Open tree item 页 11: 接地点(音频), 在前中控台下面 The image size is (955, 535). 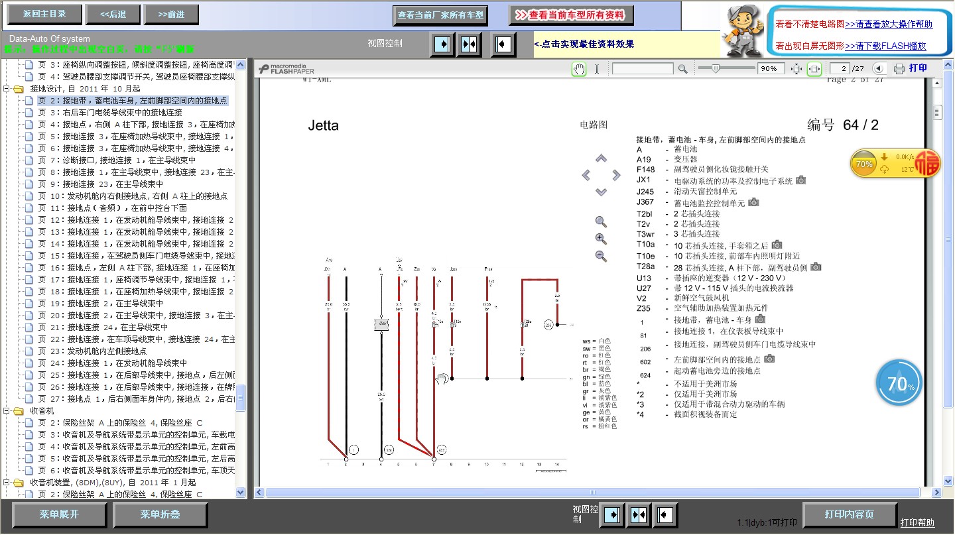(111, 208)
